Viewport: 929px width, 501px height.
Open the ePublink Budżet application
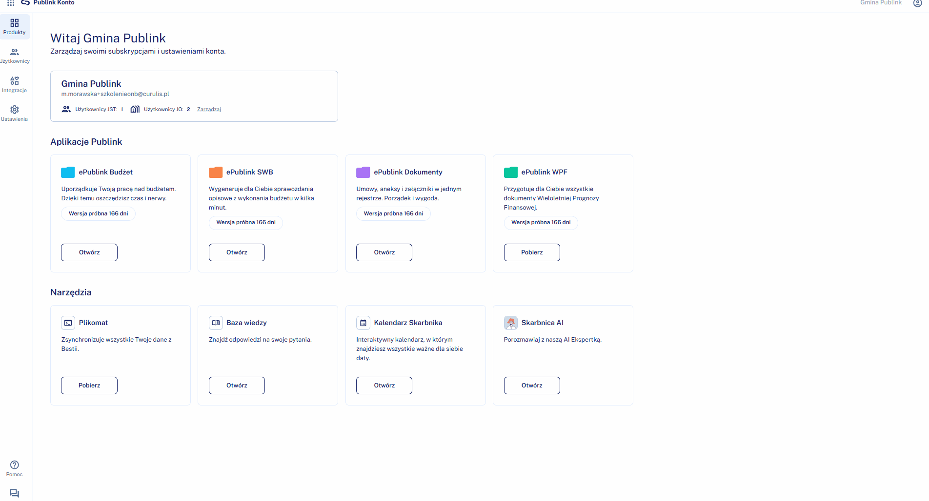tap(89, 252)
